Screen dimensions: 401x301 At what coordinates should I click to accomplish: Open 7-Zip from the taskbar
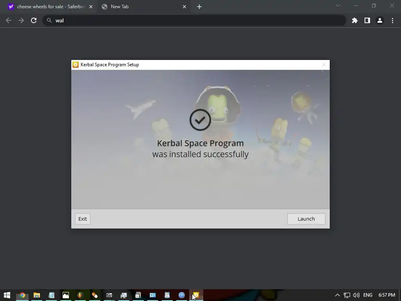click(109, 295)
